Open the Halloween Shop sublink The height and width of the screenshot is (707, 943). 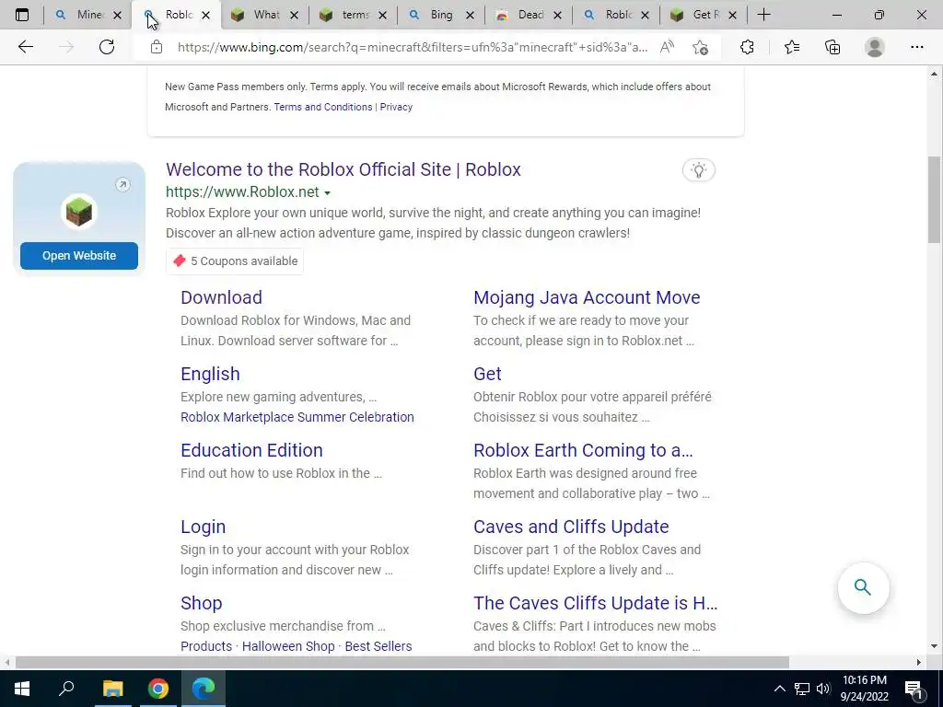[288, 646]
